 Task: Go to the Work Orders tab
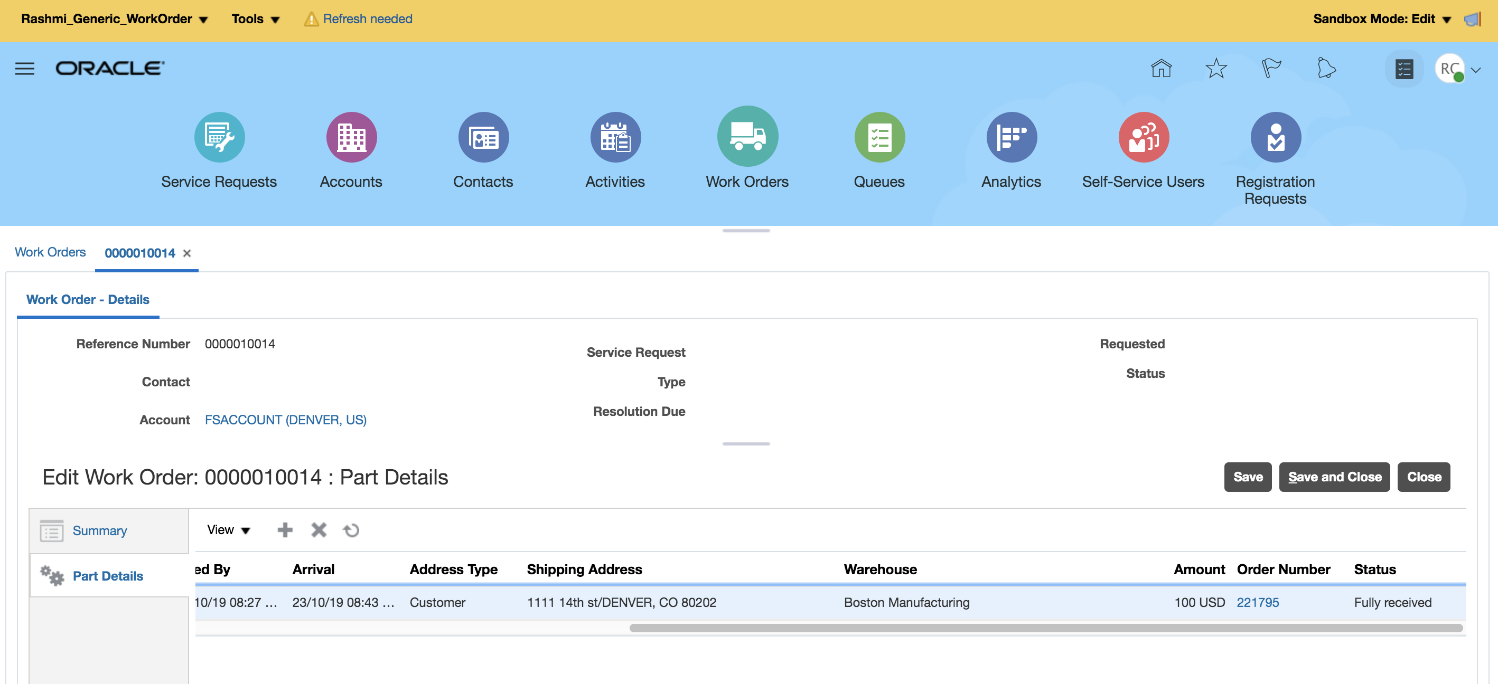click(50, 252)
